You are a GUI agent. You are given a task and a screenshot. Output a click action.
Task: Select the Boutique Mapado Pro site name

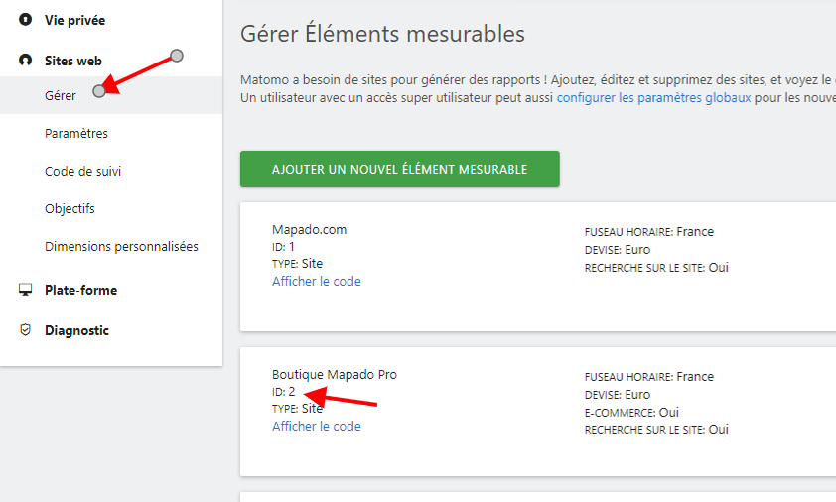334,374
